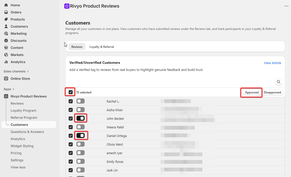Collapse app menu with View less
This screenshot has height=177, width=291.
tap(18, 167)
